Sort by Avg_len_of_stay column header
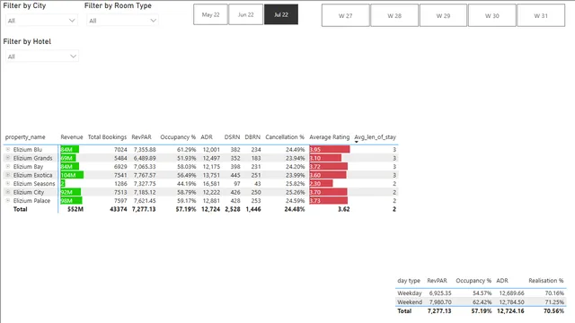Screen dimensions: 575x323 [x=375, y=137]
